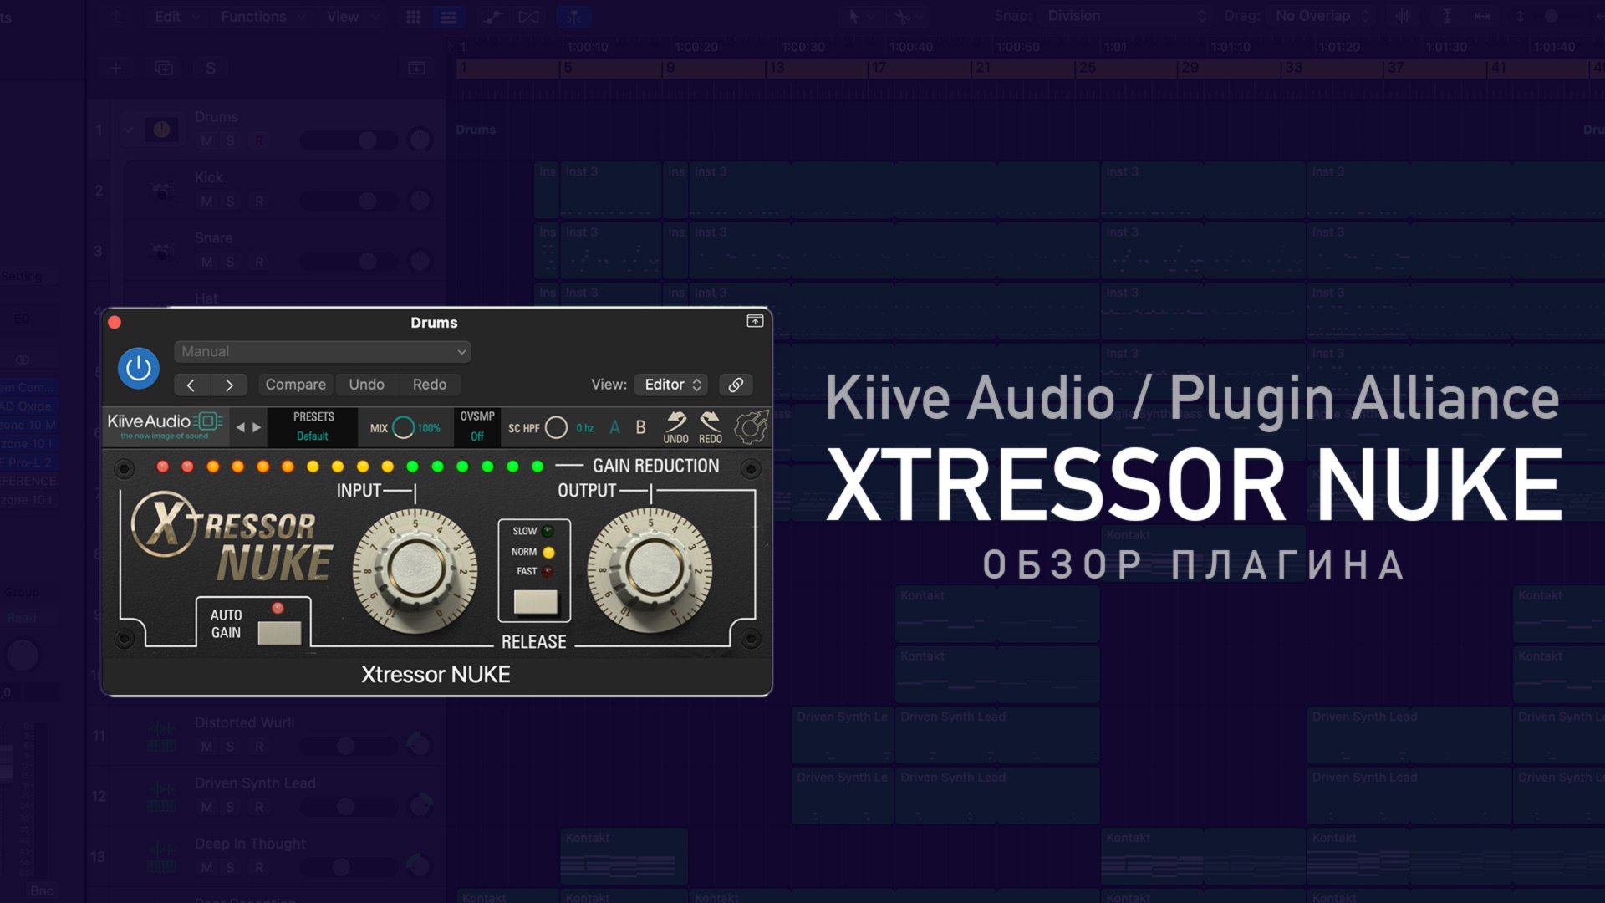This screenshot has width=1605, height=903.
Task: Click the pop-out window icon
Action: click(x=755, y=321)
